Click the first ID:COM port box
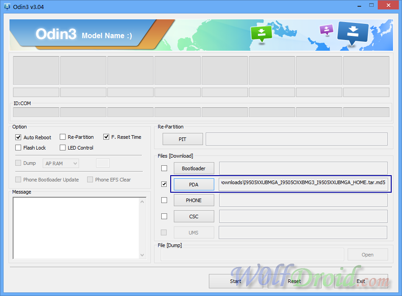Image resolution: width=402 pixels, height=296 pixels. click(x=36, y=112)
